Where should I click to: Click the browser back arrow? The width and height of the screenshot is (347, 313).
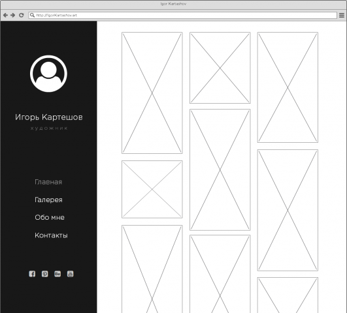click(5, 15)
